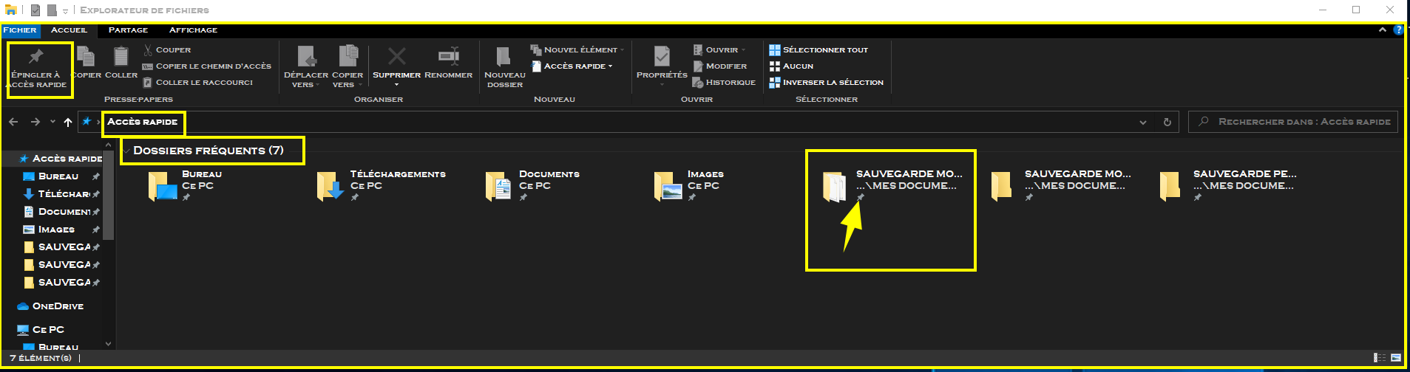Click the refresh icon beside address bar
1410x372 pixels.
pos(1167,122)
